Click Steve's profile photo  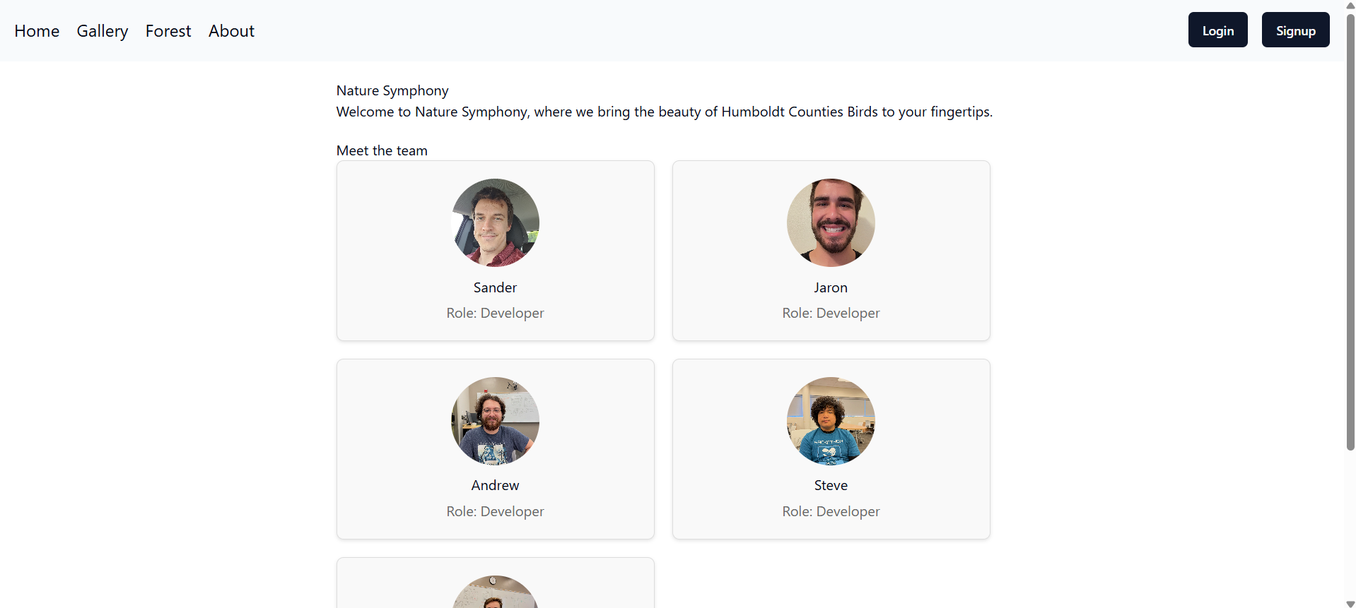coord(831,421)
